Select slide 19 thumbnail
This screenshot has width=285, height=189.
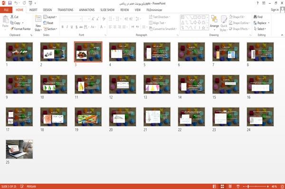[x=88, y=117]
